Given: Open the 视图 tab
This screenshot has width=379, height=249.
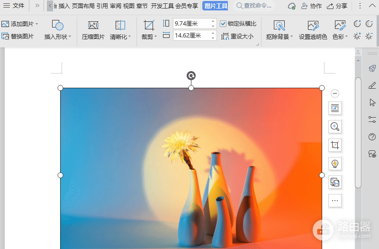Looking at the screenshot, I should [x=128, y=6].
